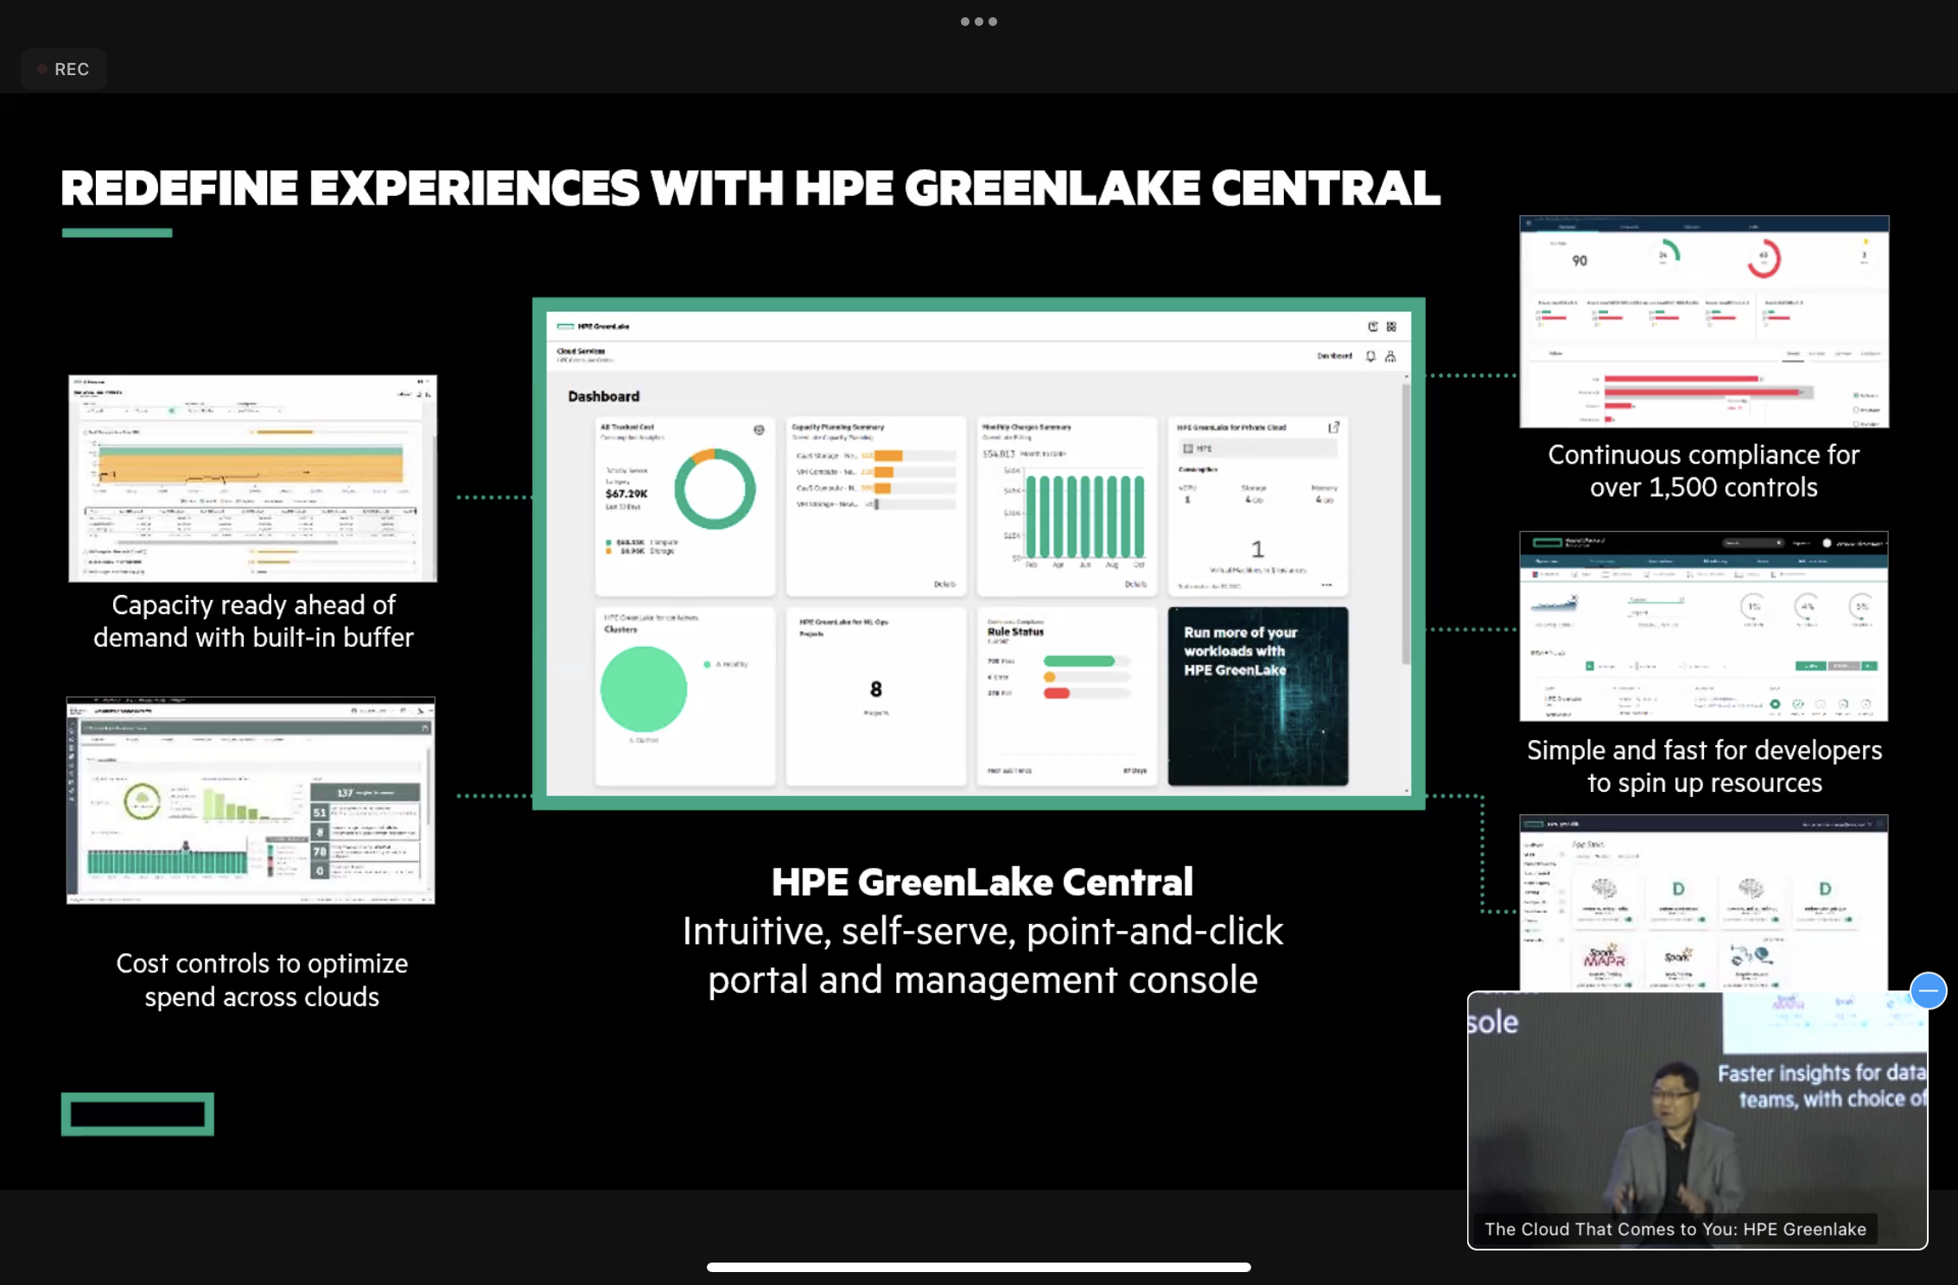Open the developer resources screenshot thumbnail
Screen dimensions: 1958x1285
(1704, 626)
